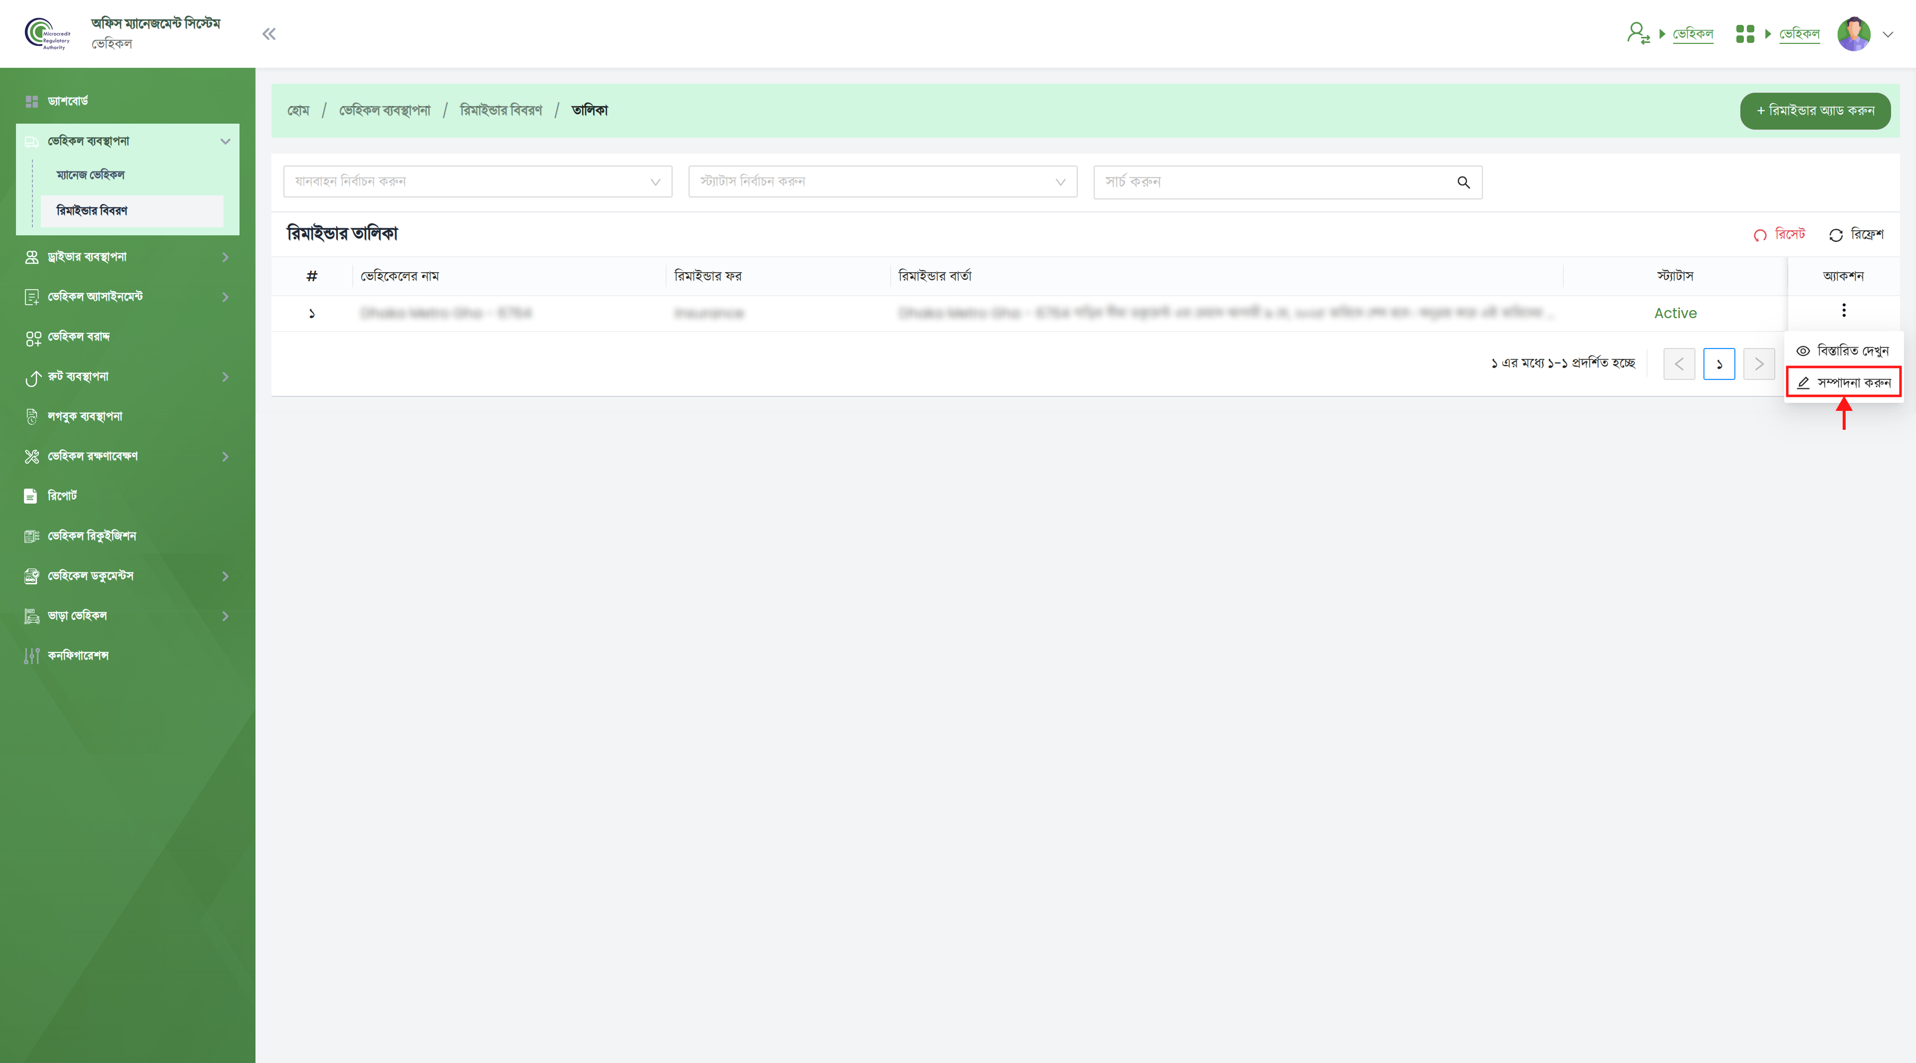The height and width of the screenshot is (1063, 1916).
Task: Click the Active status text
Action: coord(1675,314)
